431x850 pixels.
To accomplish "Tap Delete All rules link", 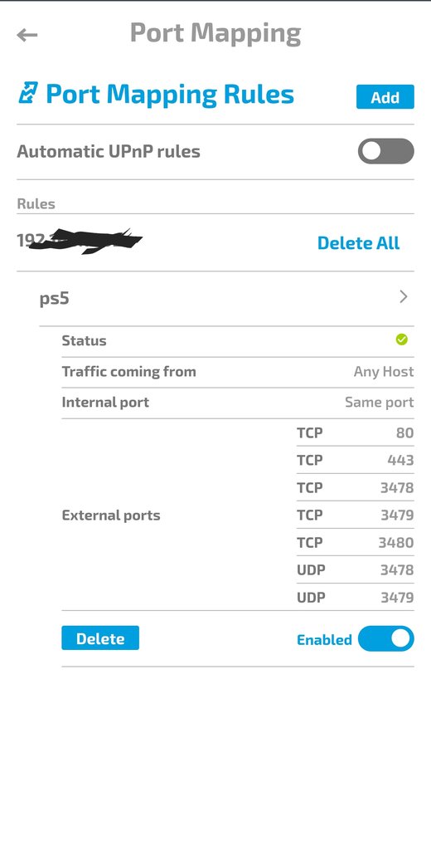I will pos(358,243).
